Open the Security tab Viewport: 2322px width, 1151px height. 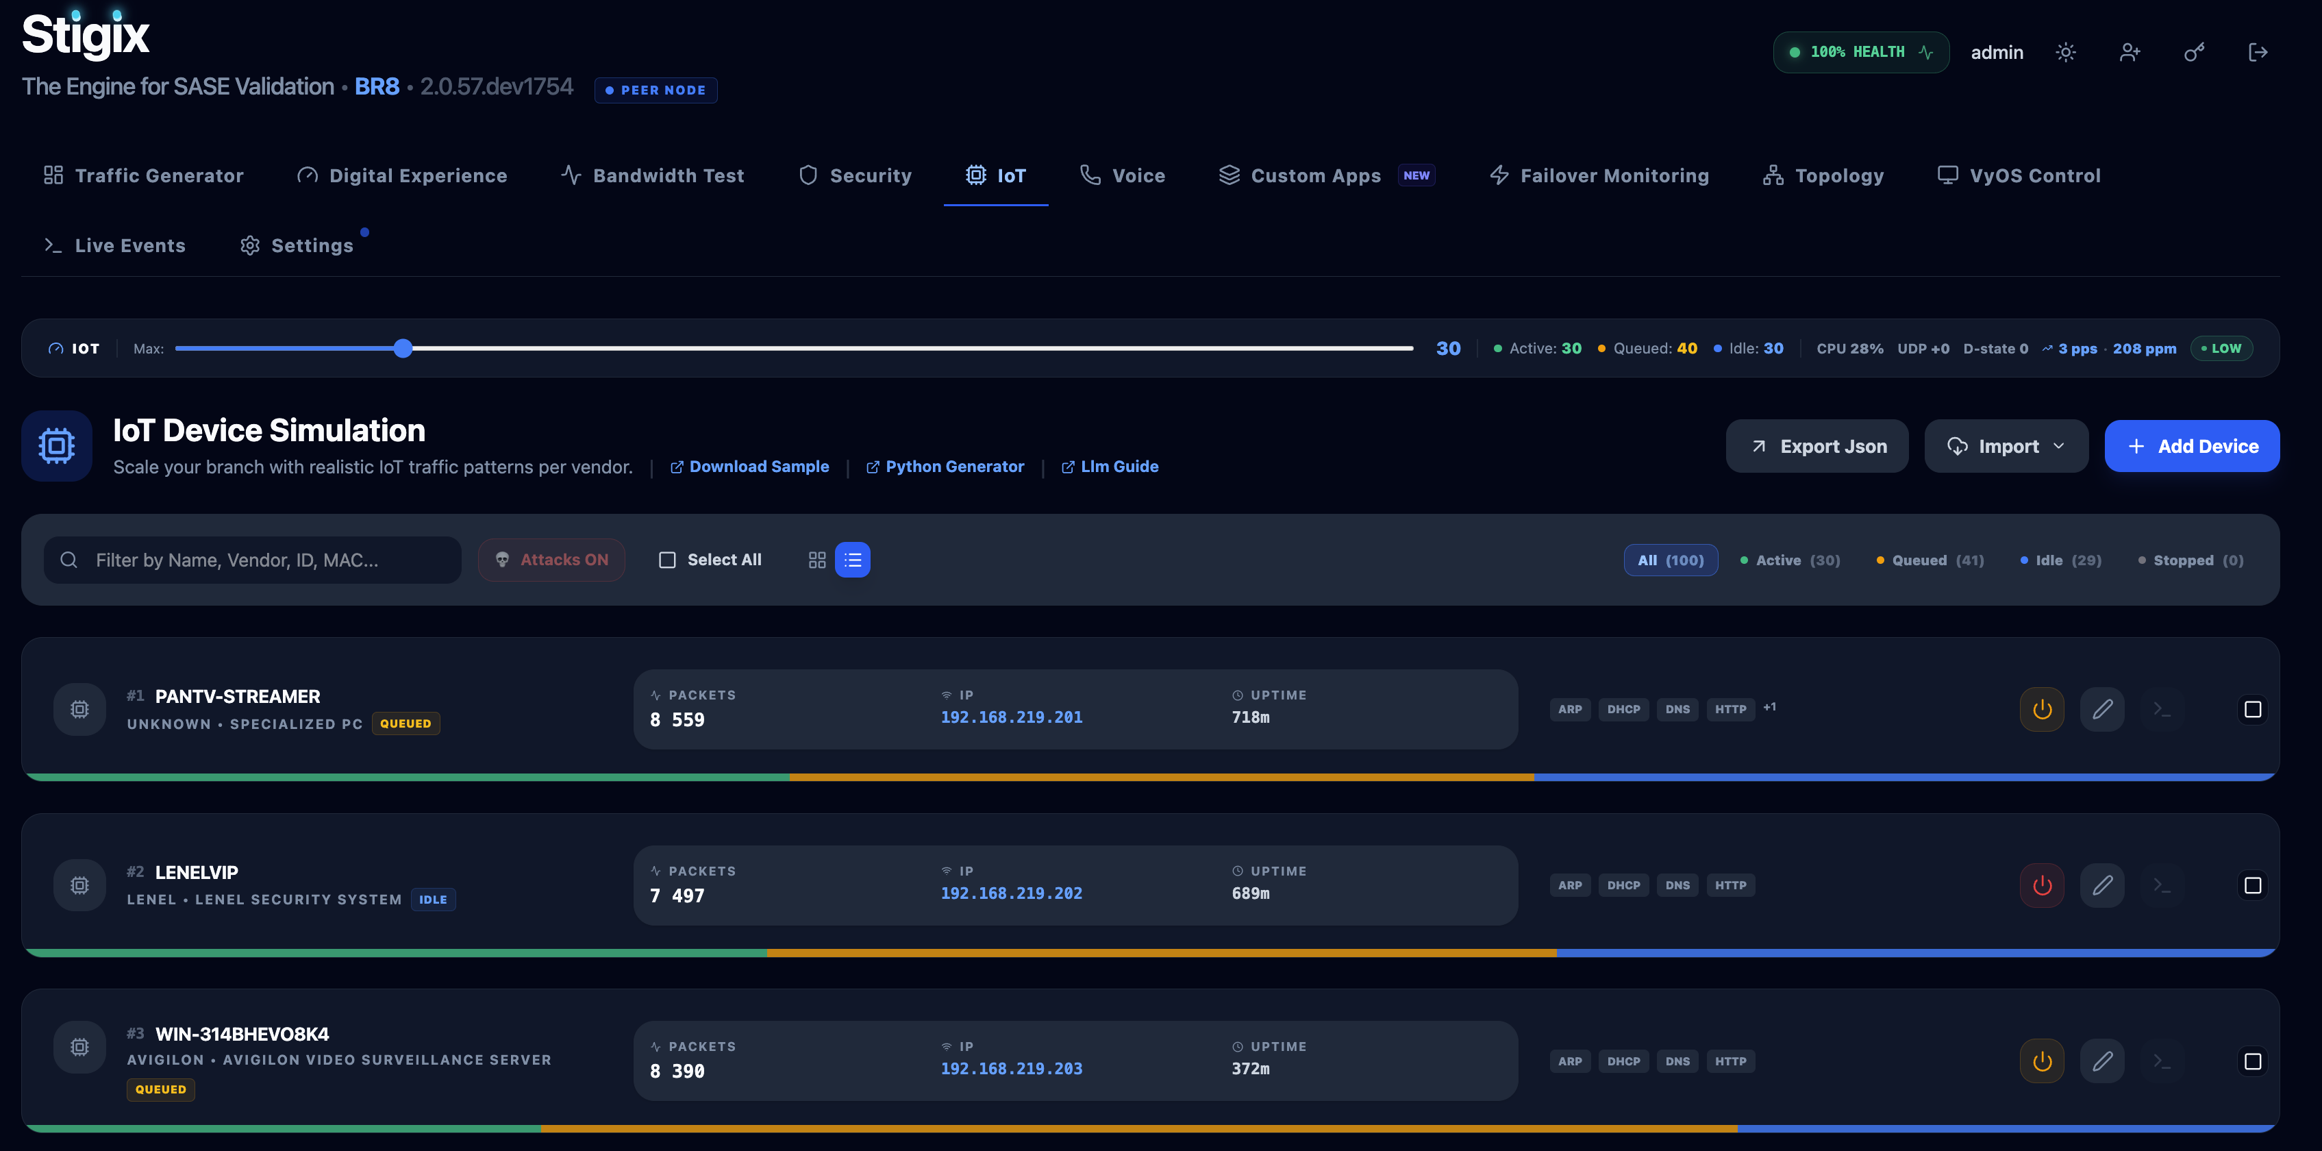856,176
